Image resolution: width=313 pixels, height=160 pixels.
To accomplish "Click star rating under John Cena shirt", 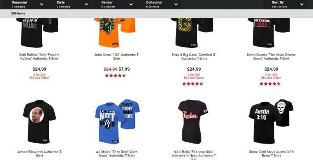I will (x=115, y=76).
